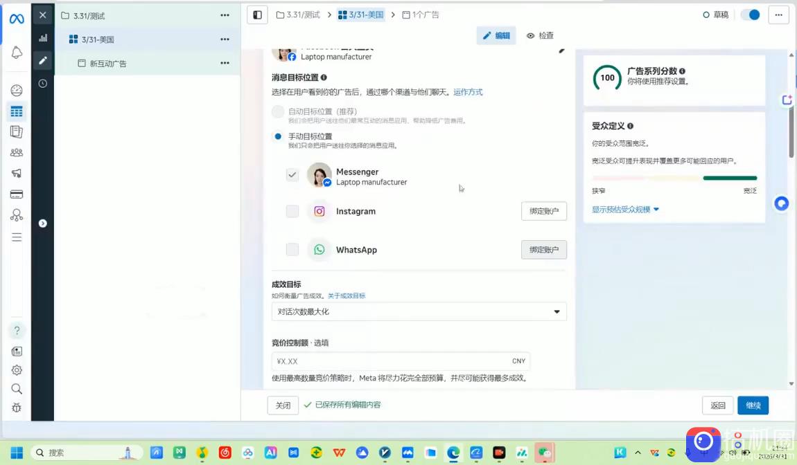Open Microsoft Edge from the taskbar
The image size is (797, 465).
(x=453, y=453)
